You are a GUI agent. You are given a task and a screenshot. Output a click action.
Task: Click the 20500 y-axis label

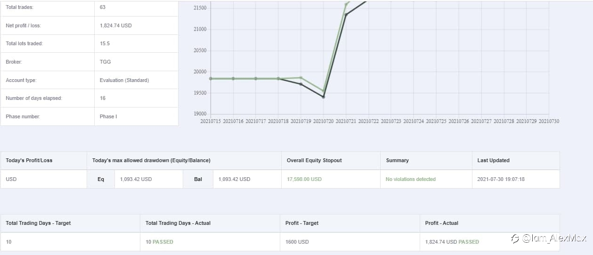point(200,50)
